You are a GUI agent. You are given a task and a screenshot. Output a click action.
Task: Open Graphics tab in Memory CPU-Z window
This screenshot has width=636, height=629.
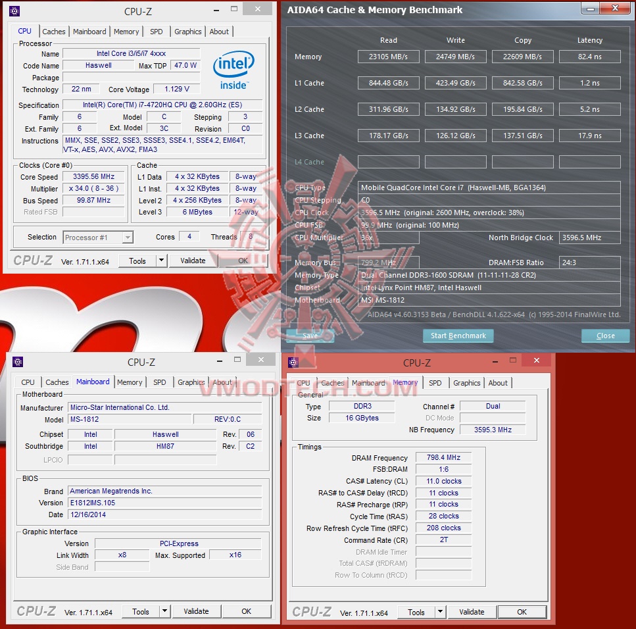point(466,383)
